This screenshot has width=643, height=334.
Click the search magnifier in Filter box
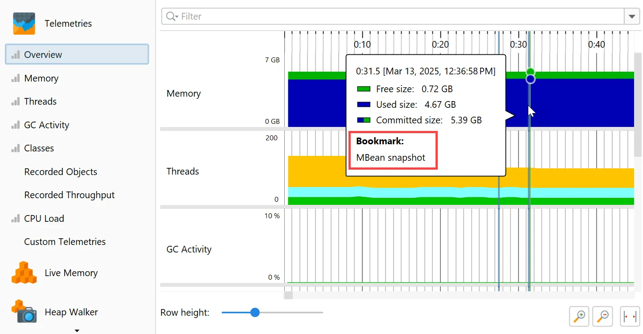point(172,16)
